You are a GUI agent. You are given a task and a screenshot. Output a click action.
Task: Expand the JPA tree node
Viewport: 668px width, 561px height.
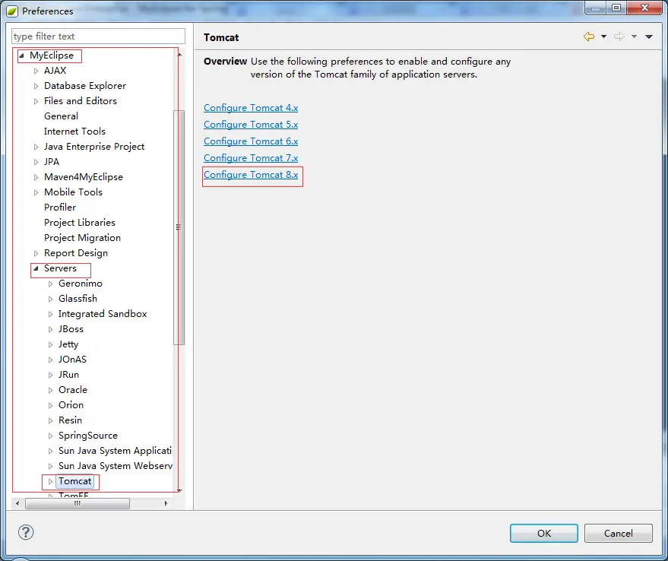36,162
